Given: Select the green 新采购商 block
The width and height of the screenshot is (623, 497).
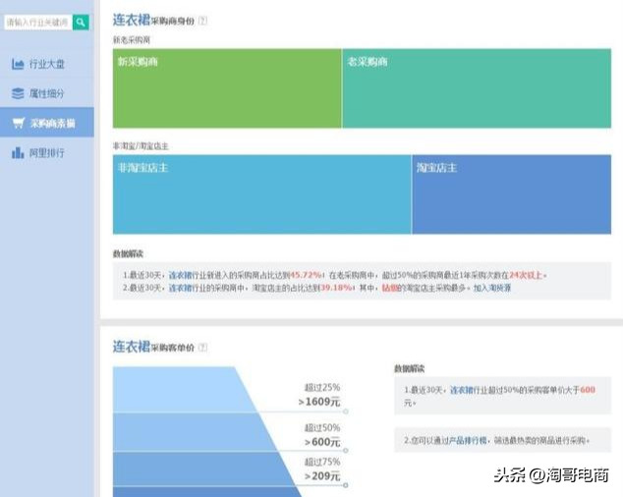Looking at the screenshot, I should [227, 88].
